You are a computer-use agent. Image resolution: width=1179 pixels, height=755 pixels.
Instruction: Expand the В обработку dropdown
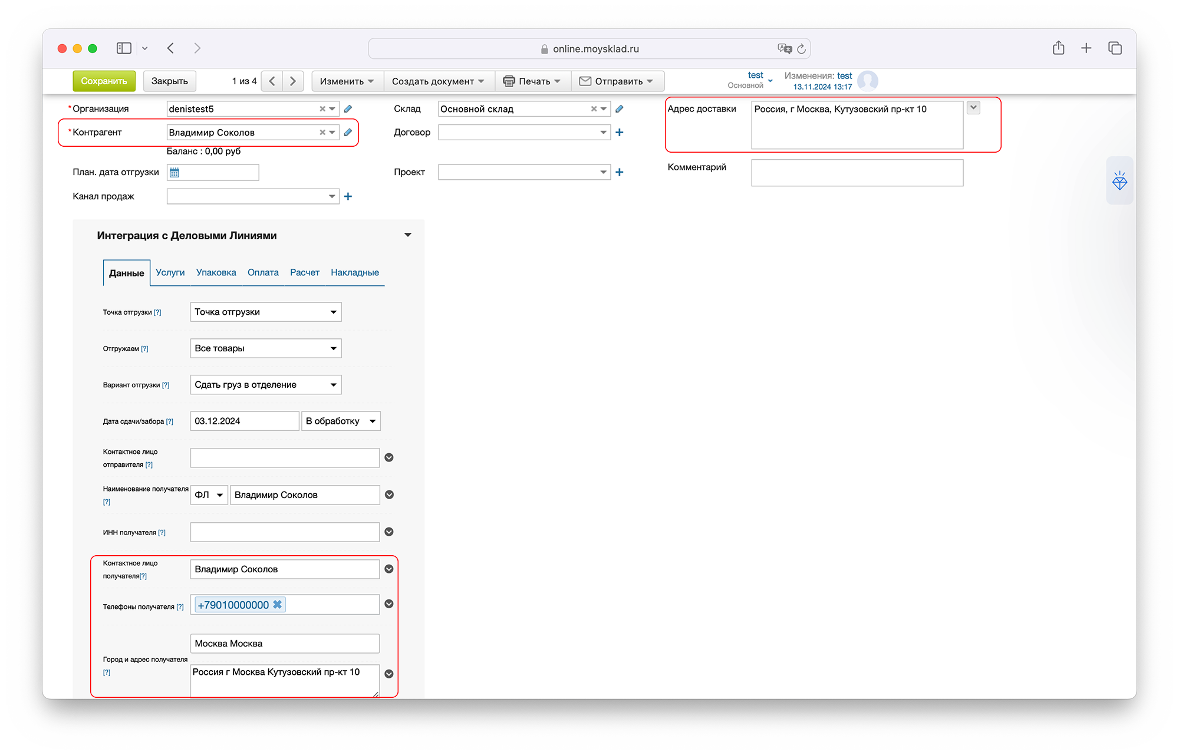(341, 421)
